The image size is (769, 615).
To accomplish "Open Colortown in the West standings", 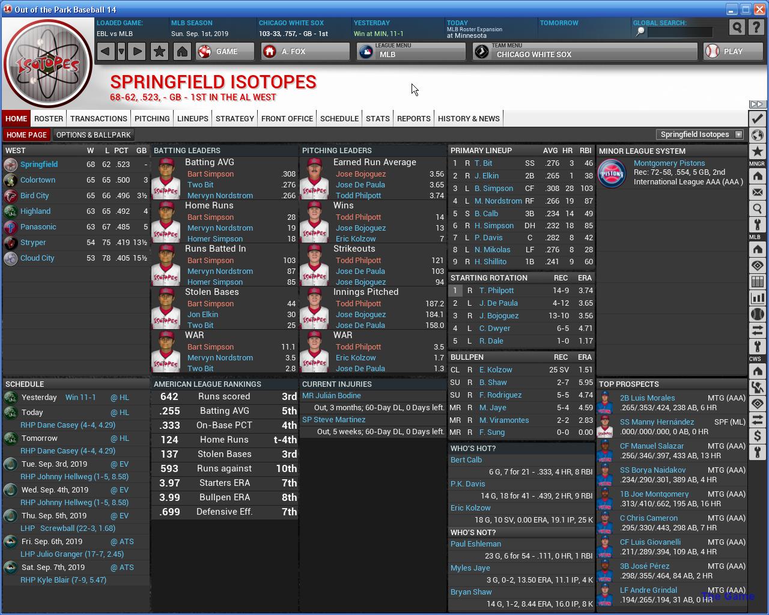I will click(38, 180).
